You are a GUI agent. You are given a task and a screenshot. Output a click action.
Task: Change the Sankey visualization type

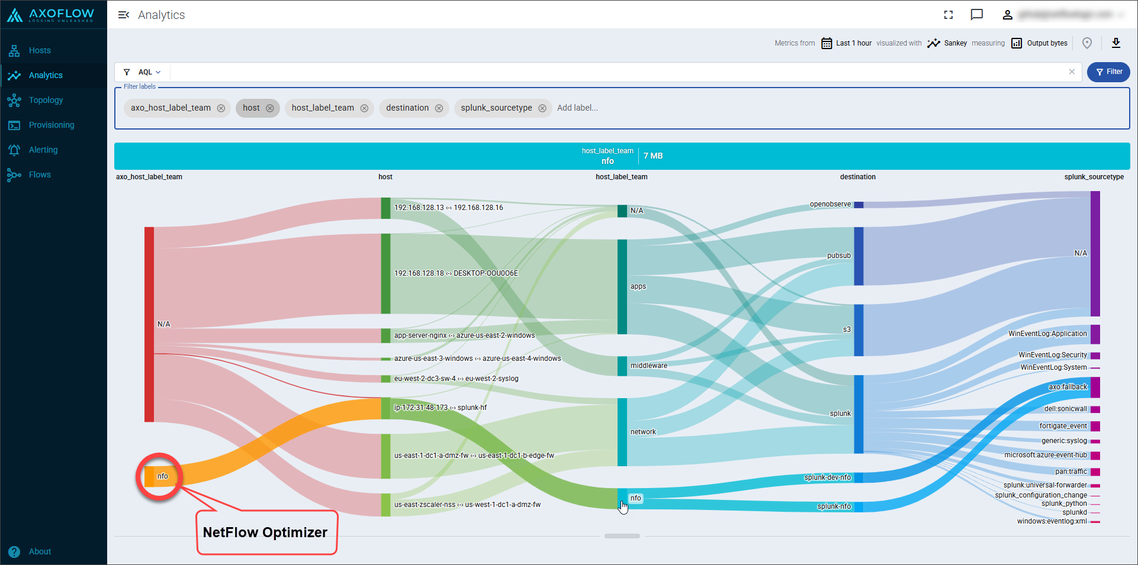[947, 43]
